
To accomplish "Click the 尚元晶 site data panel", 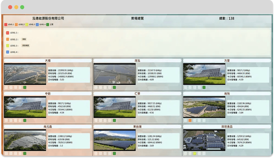I will click(68, 140).
